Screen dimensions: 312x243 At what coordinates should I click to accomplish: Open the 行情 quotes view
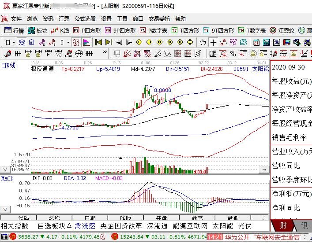click(14, 30)
